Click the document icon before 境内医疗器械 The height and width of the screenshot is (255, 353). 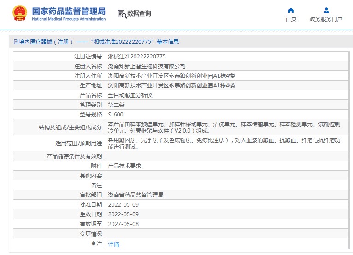(x=16, y=42)
